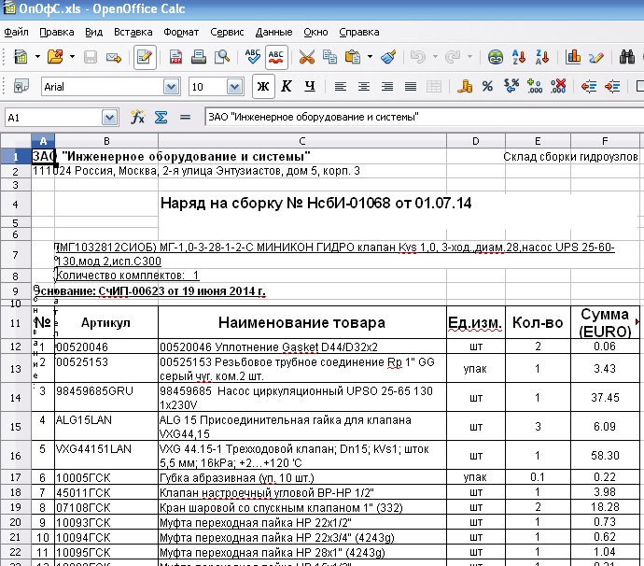Click the Save diskette icon
Screen dimensions: 644x566
click(91, 57)
